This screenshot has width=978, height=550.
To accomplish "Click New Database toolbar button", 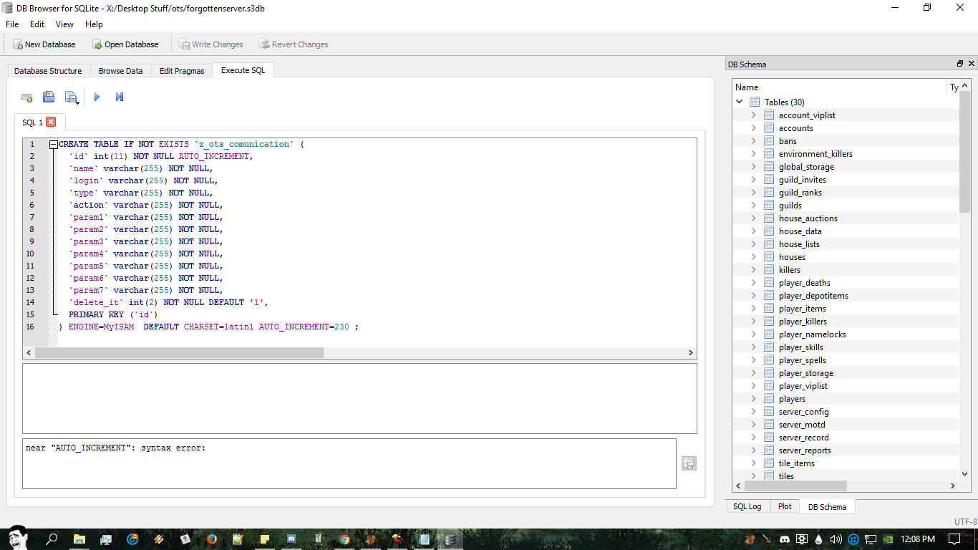I will pos(44,44).
